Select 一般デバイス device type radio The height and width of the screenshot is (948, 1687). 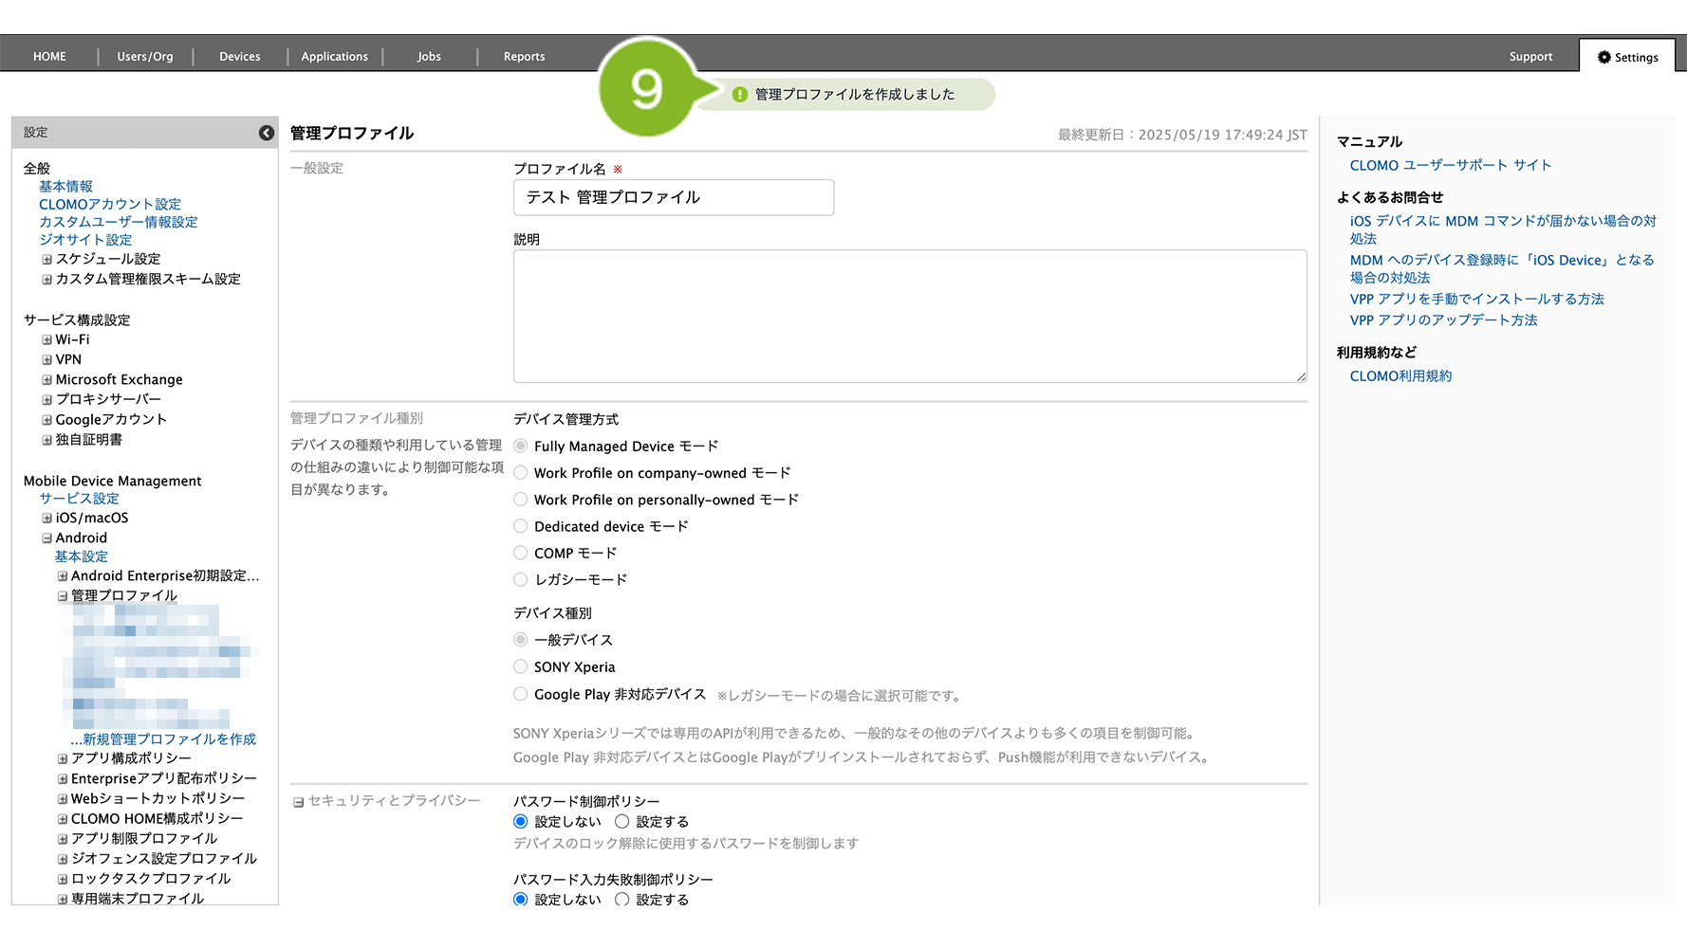coord(521,640)
